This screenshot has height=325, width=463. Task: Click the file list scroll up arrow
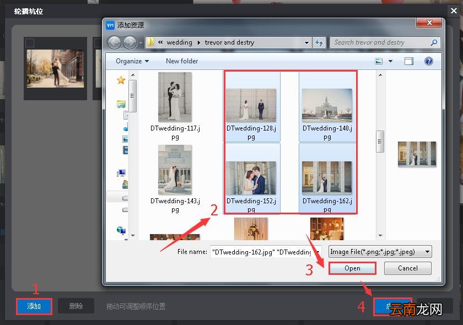point(380,75)
